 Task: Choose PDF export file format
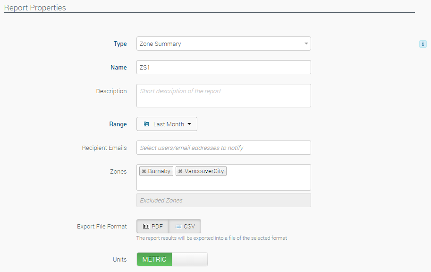(152, 227)
